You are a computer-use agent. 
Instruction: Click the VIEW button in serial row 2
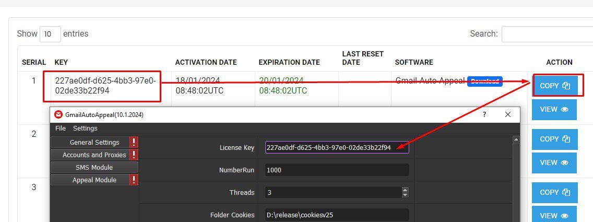[x=554, y=162]
